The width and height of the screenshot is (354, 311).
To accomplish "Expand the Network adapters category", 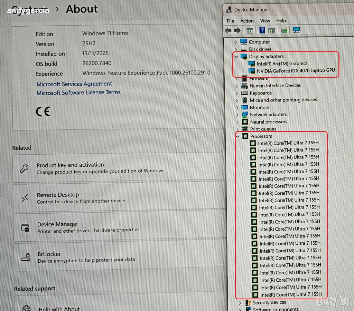I will point(237,115).
